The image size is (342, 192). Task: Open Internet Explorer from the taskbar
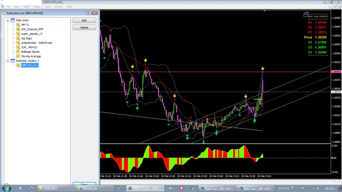120,188
